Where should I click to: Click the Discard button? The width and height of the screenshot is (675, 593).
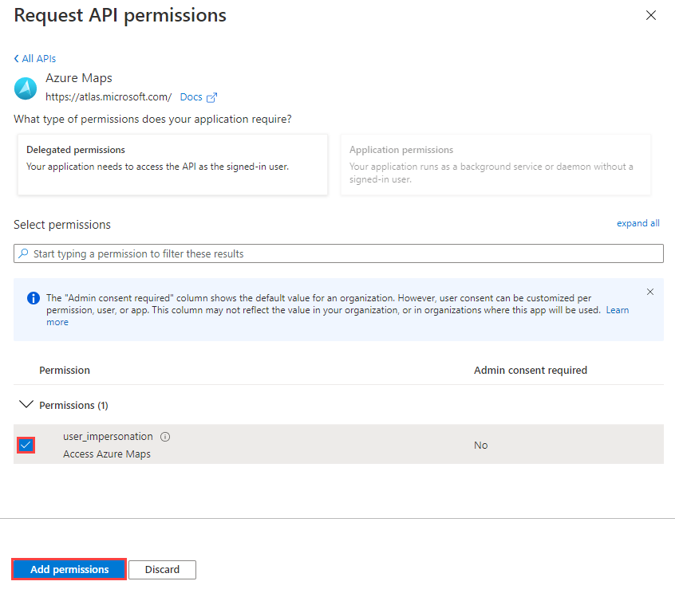coord(162,569)
